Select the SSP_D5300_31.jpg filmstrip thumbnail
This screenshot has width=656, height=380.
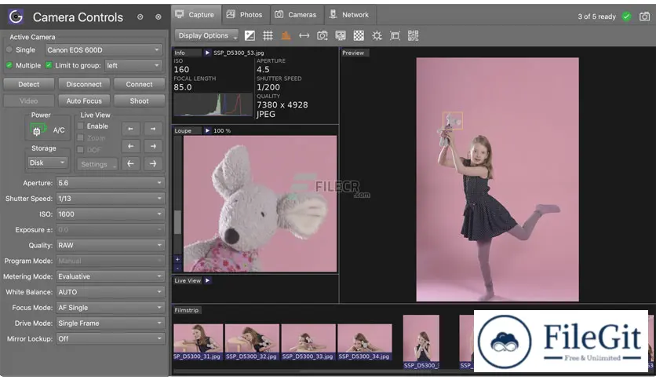tap(198, 342)
